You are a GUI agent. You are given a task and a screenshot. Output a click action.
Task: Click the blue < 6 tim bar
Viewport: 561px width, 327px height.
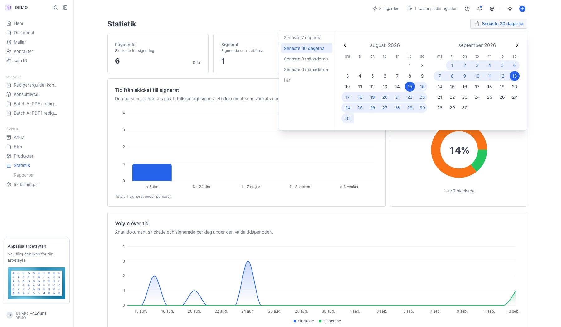pyautogui.click(x=152, y=172)
